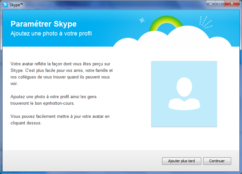Click the subtitle Ajoutez une photo à votre profil
The width and height of the screenshot is (242, 174).
(51, 33)
